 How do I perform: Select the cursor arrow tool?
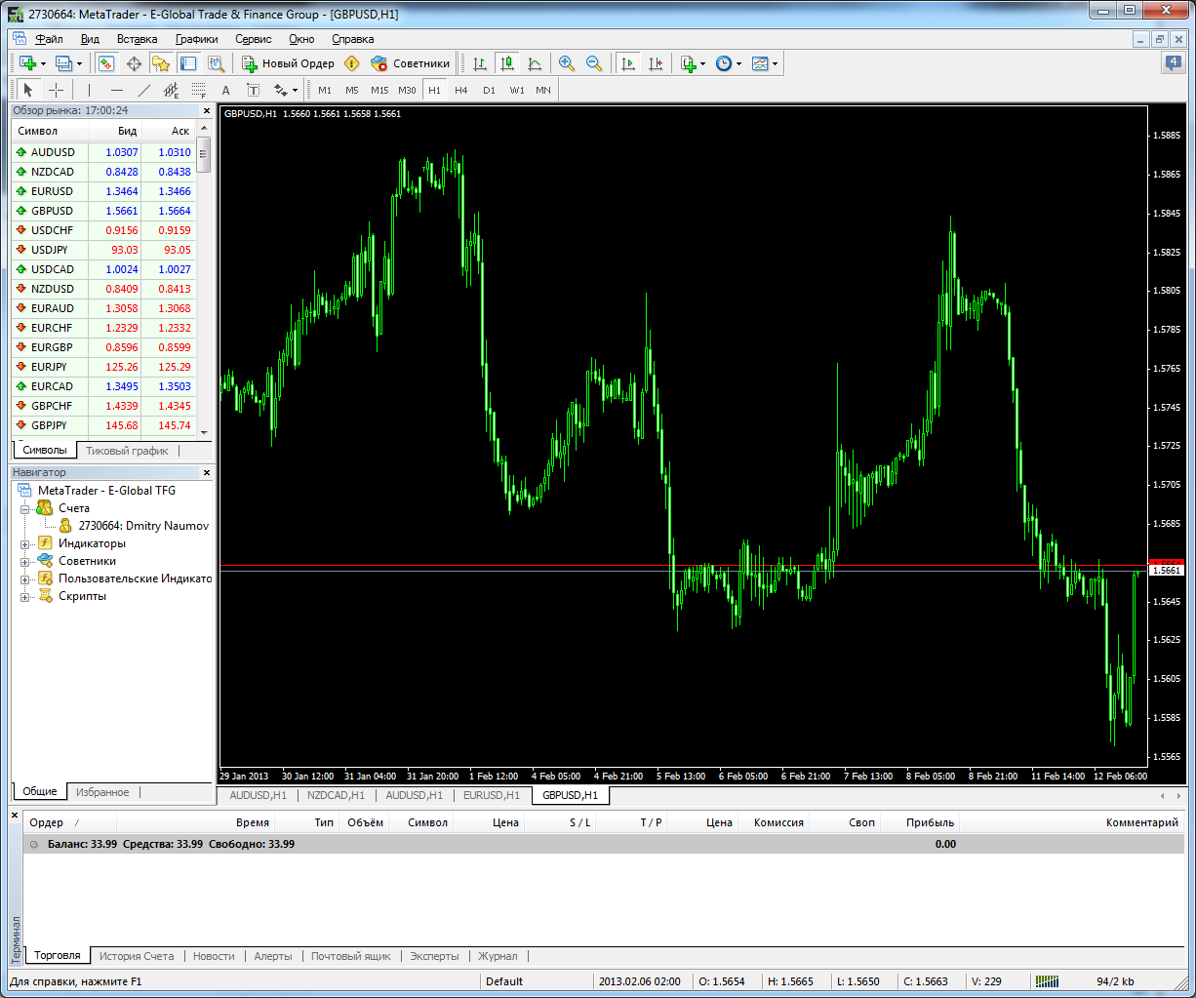pos(28,90)
